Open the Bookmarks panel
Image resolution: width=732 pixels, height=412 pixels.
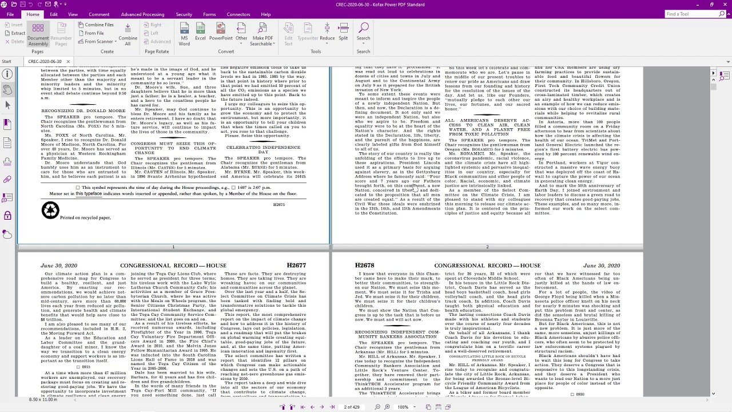[7, 124]
